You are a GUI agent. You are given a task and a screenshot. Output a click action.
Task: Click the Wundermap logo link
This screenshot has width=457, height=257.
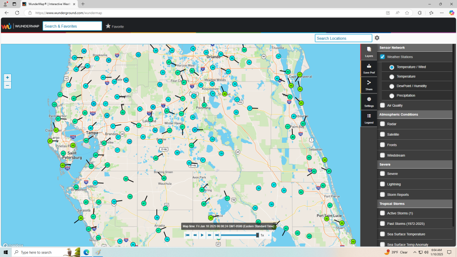pos(21,26)
